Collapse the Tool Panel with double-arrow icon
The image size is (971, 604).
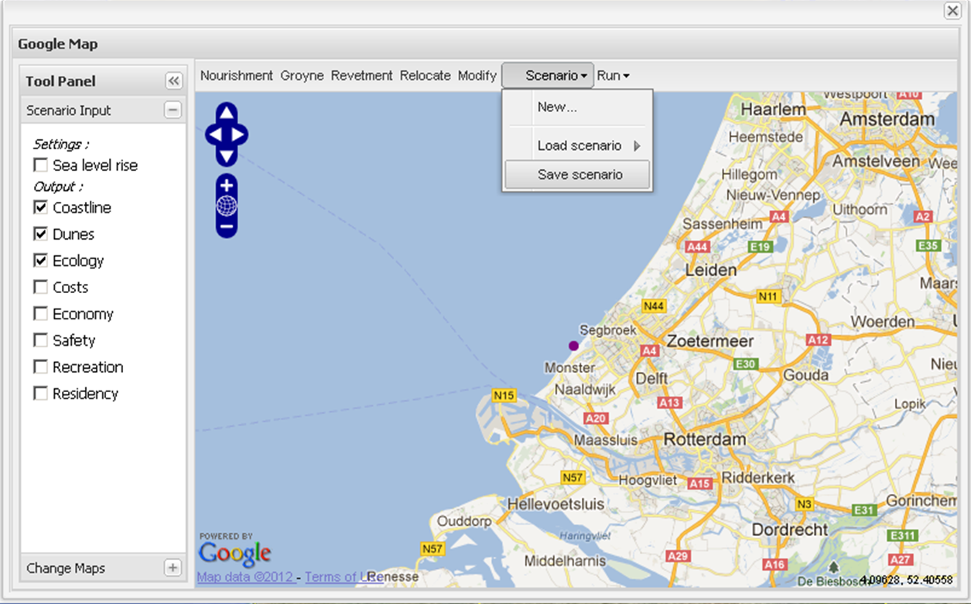tap(173, 81)
